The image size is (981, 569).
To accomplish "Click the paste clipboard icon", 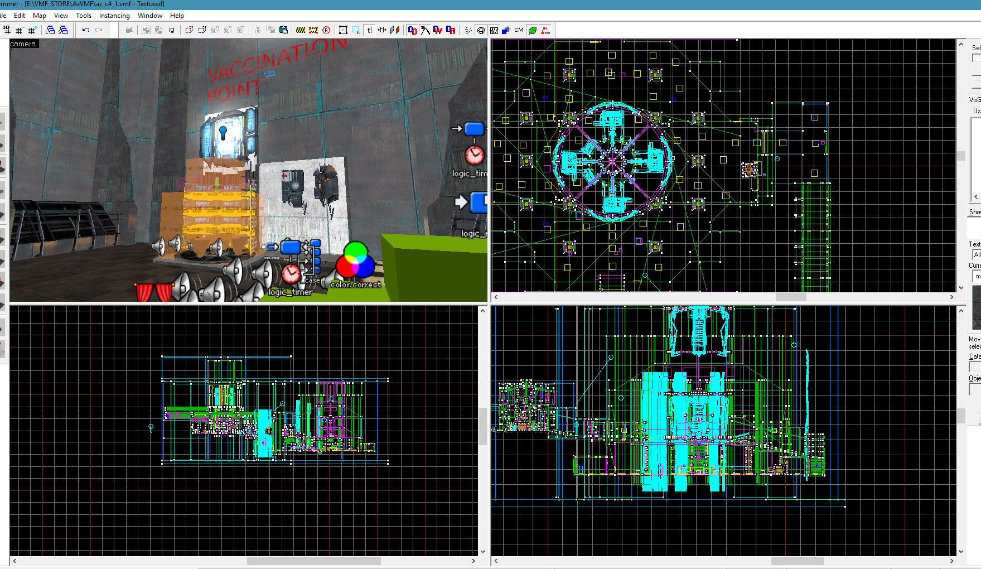I will (x=283, y=30).
